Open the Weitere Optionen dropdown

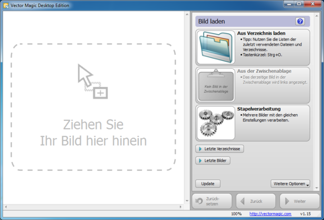pyautogui.click(x=290, y=184)
